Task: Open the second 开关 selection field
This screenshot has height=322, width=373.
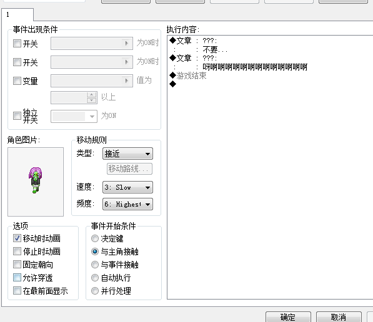Action: click(x=92, y=62)
